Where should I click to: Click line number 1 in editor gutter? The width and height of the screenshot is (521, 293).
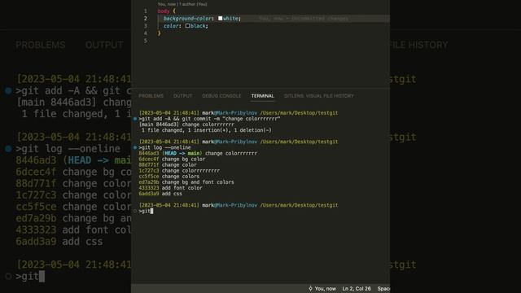point(146,11)
